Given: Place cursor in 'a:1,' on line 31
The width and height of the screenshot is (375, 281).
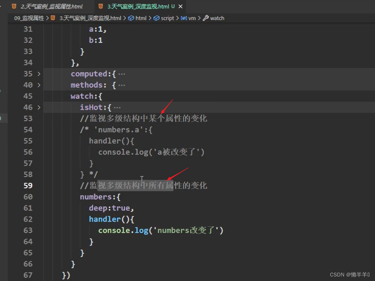Looking at the screenshot, I should (x=97, y=29).
